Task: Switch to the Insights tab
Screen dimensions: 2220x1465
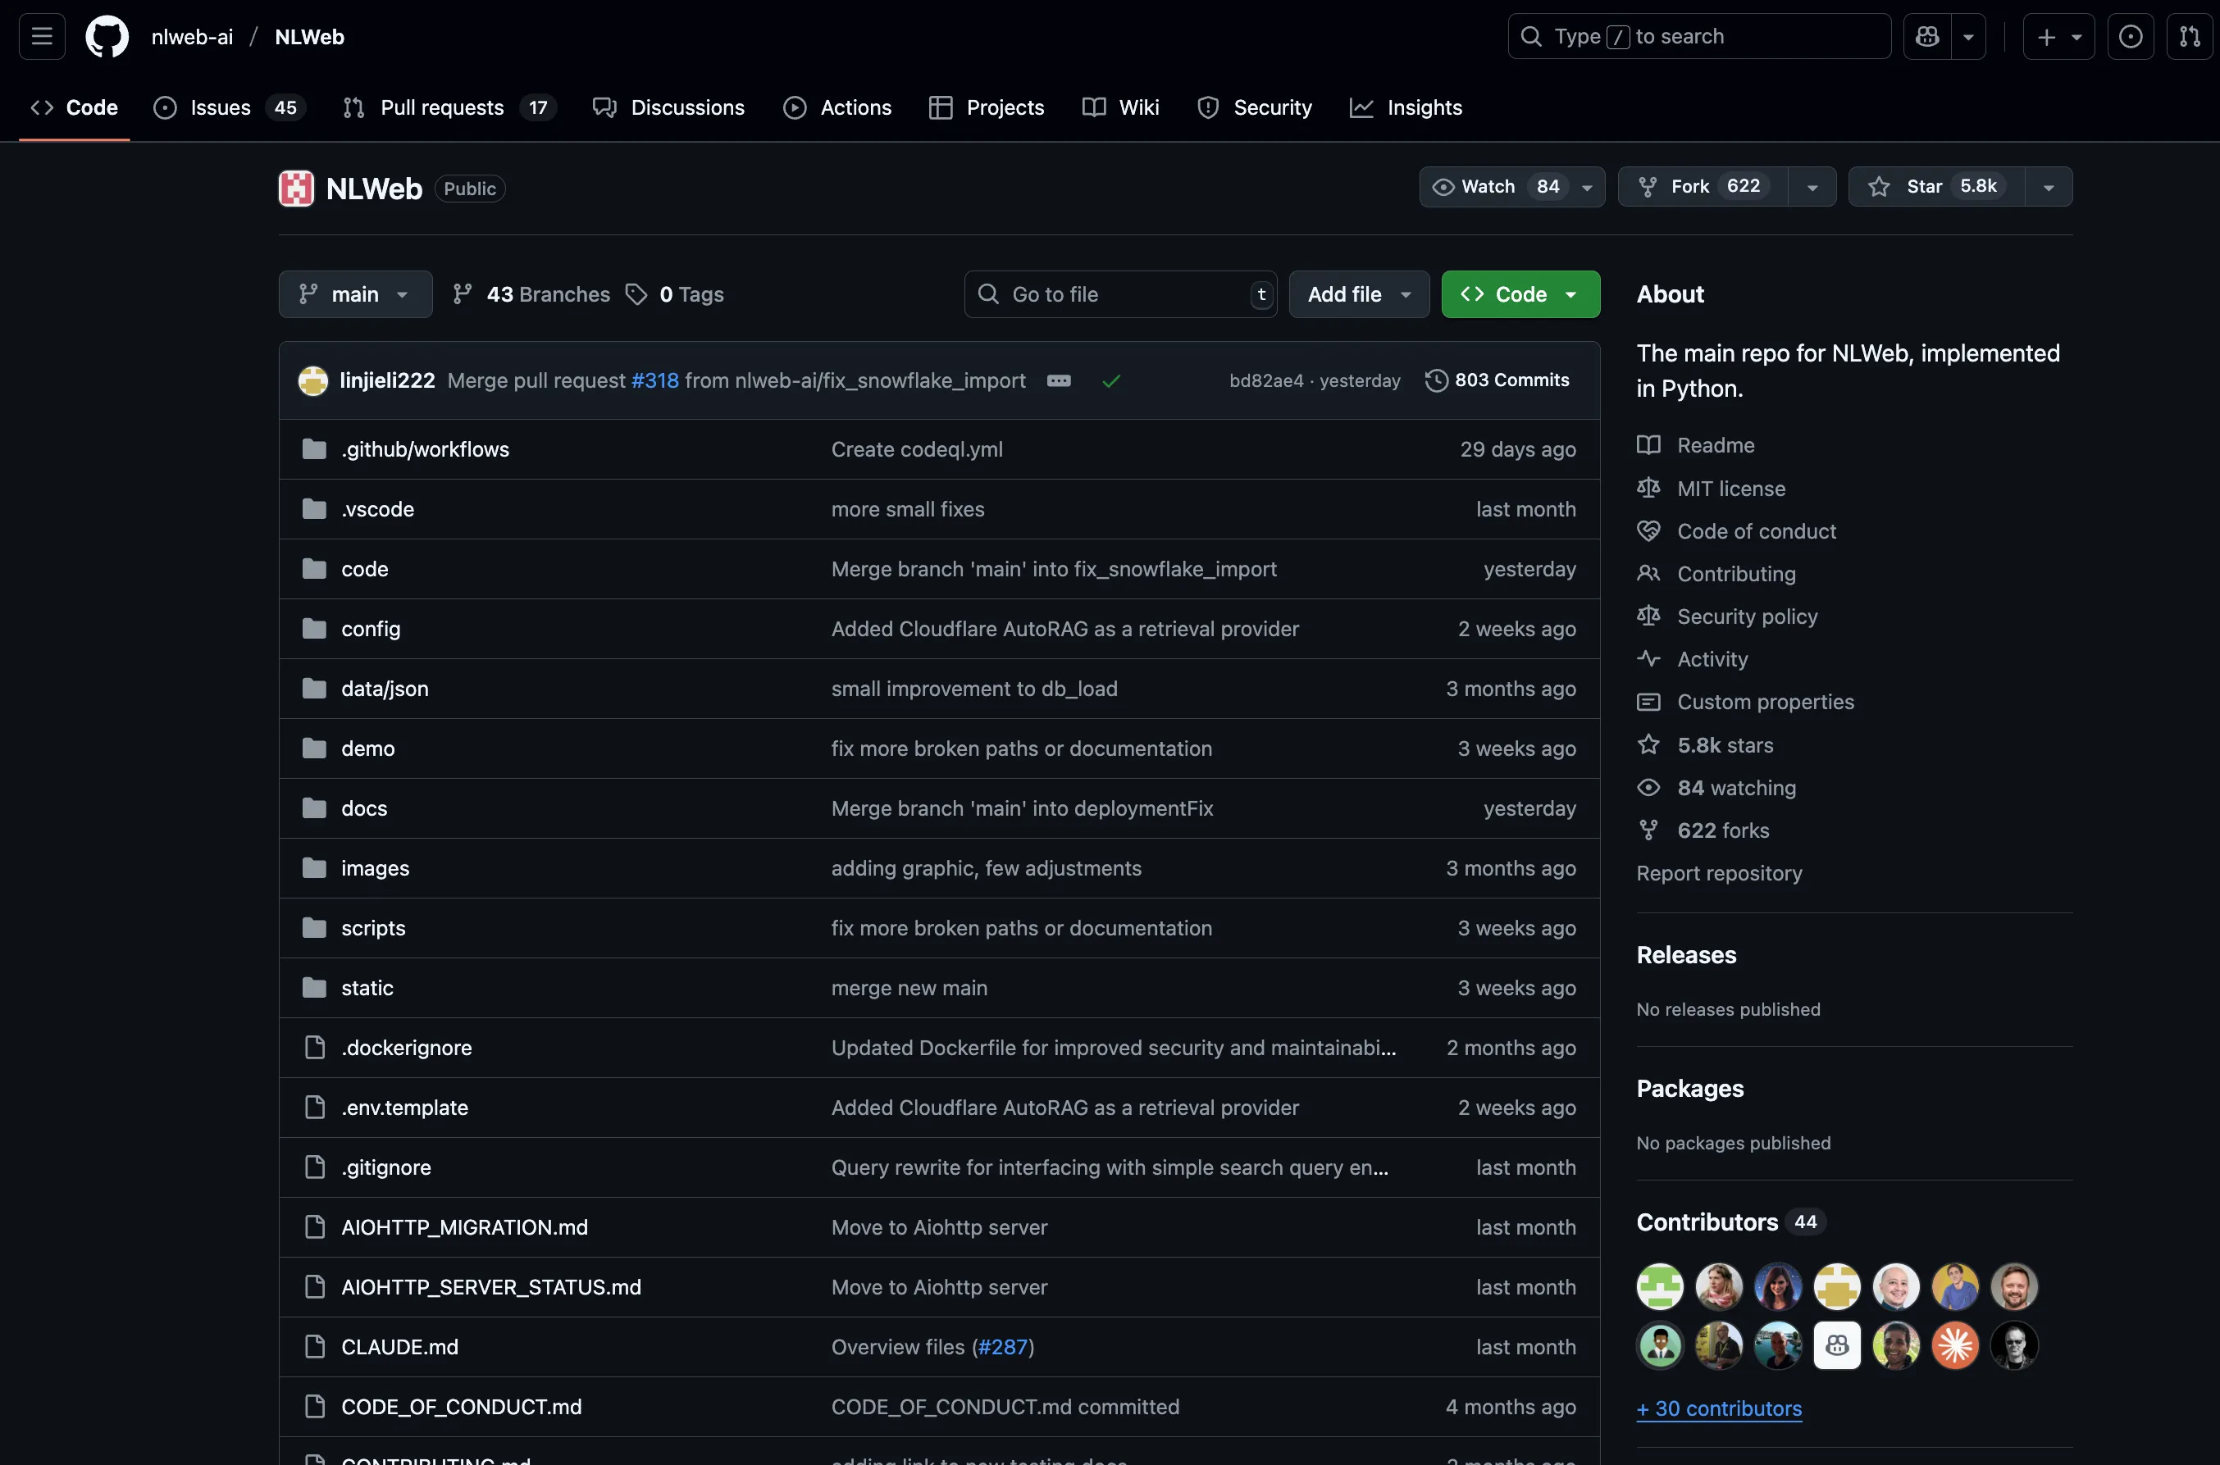Action: (1406, 107)
